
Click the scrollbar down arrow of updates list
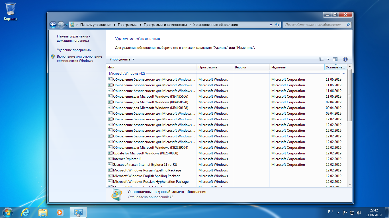point(349,185)
